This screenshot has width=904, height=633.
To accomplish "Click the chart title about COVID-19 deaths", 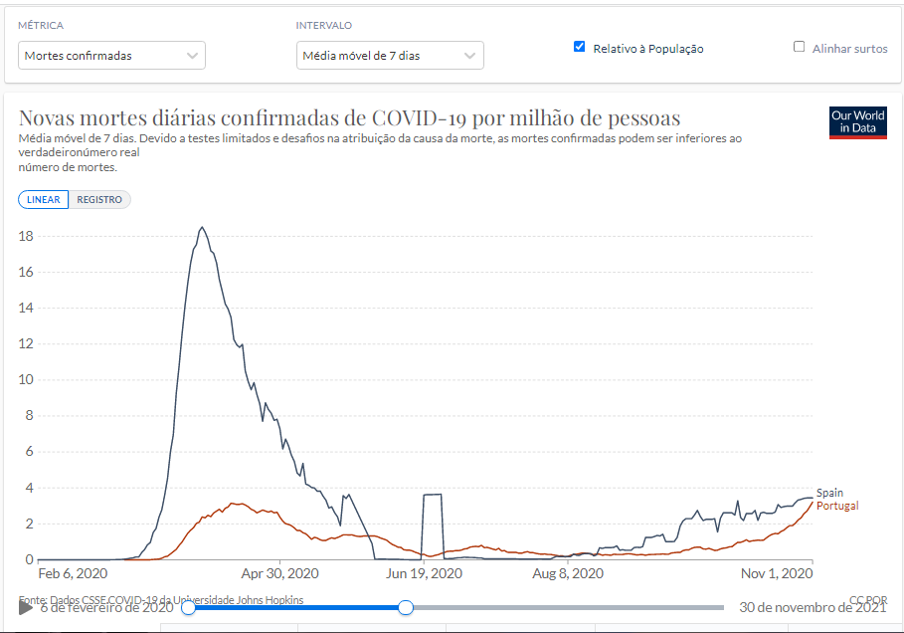I will click(x=349, y=118).
